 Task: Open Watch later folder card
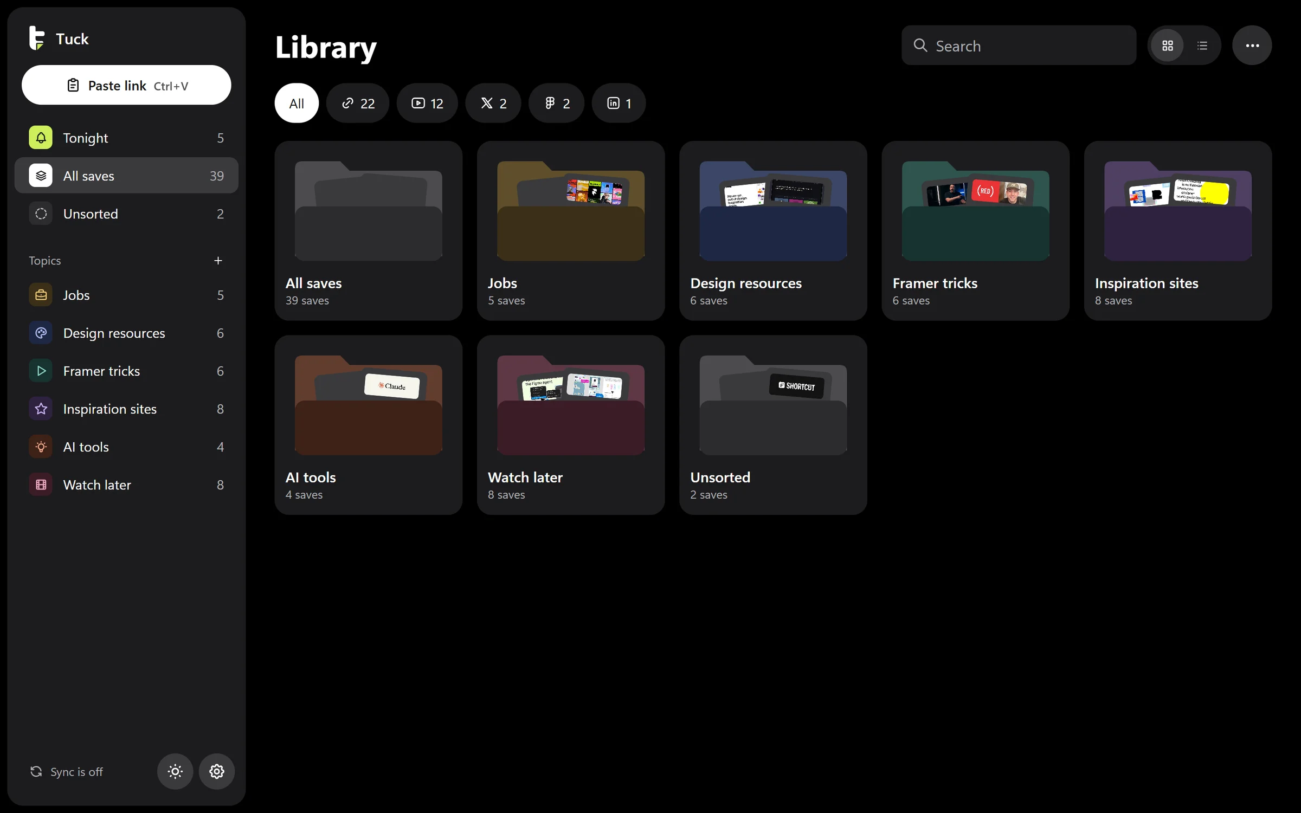coord(571,425)
